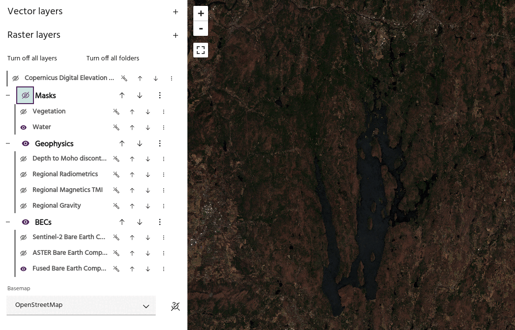Show the Regional Magnetics TMI layer

click(x=23, y=190)
